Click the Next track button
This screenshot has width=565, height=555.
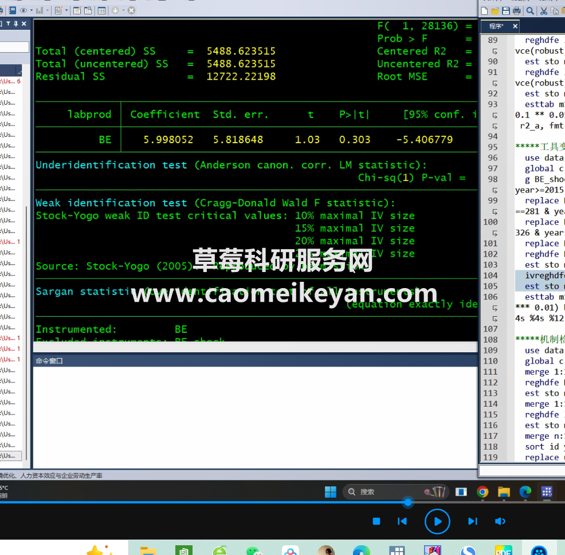coord(472,521)
